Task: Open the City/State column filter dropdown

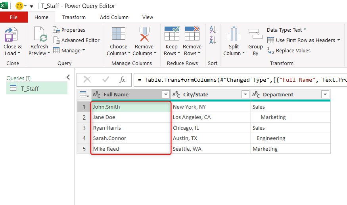Action: 245,94
